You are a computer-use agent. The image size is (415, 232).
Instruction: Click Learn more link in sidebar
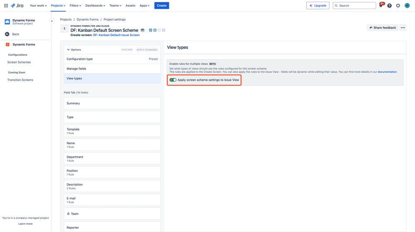tap(25, 224)
